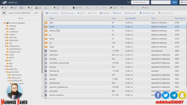Click the Rename toolbar icon

pyautogui.click(x=77, y=8)
